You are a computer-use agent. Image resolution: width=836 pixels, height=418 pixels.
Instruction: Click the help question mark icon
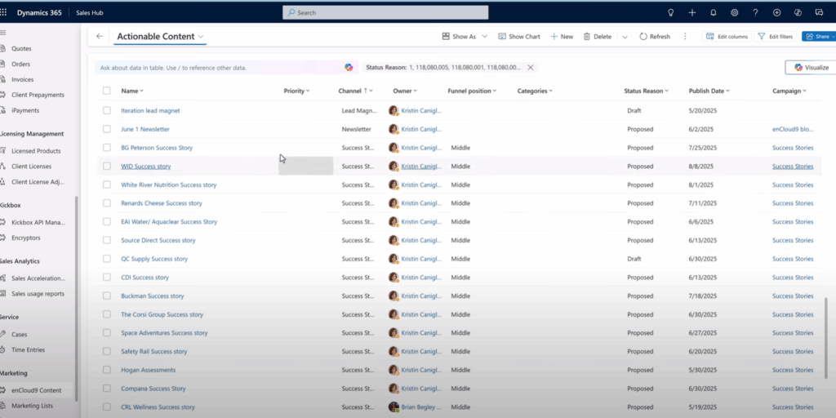tap(755, 12)
